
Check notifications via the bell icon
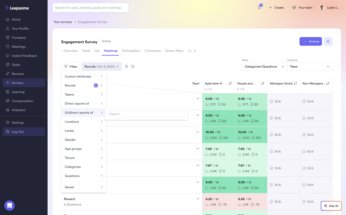(x=259, y=7)
